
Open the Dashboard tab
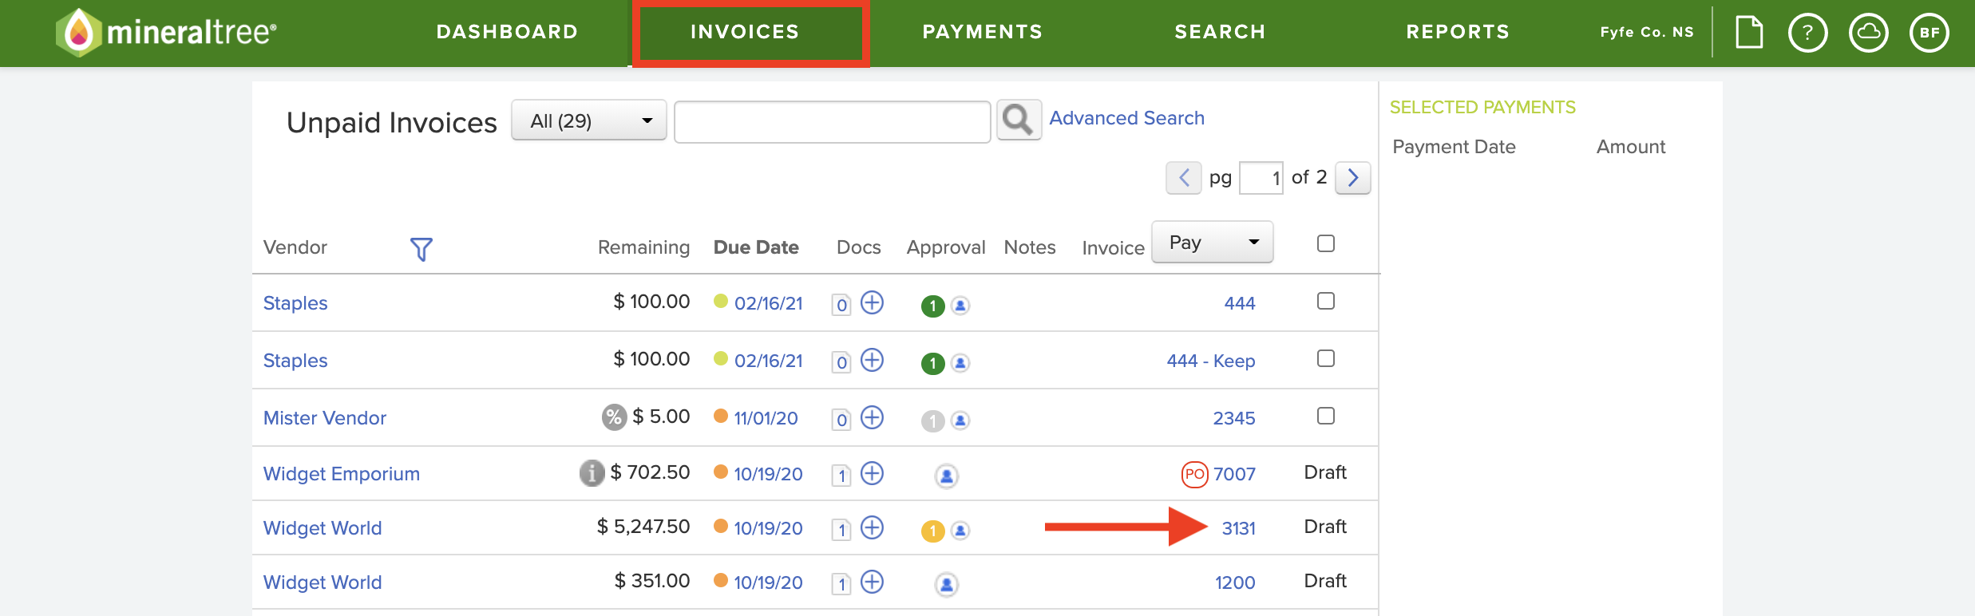coord(507,32)
